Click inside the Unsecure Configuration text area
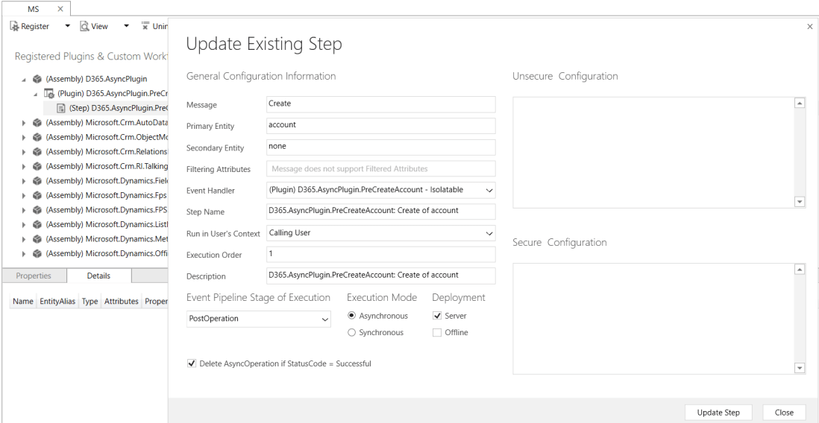 tap(653, 153)
